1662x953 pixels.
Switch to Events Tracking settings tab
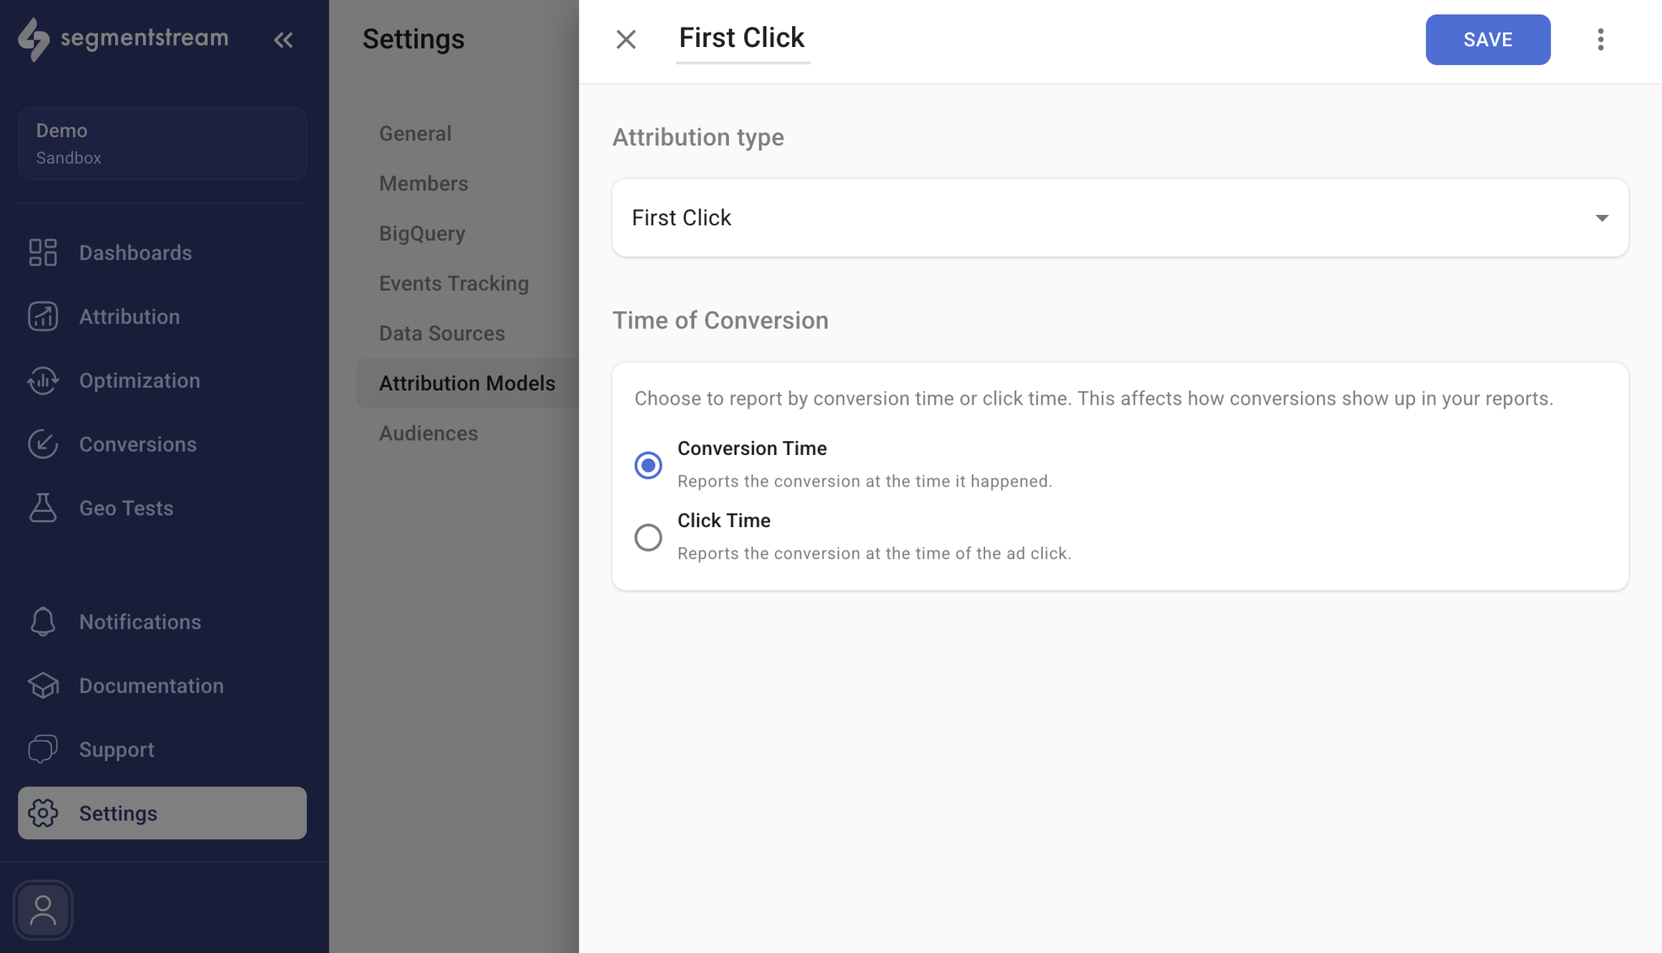pyautogui.click(x=454, y=284)
